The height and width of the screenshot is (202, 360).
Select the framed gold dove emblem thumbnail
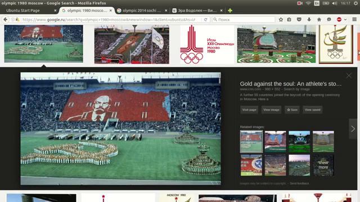336,44
